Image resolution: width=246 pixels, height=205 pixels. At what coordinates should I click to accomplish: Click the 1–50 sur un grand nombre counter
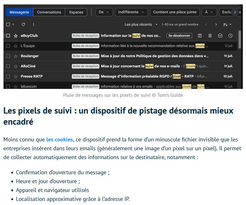click(180, 24)
